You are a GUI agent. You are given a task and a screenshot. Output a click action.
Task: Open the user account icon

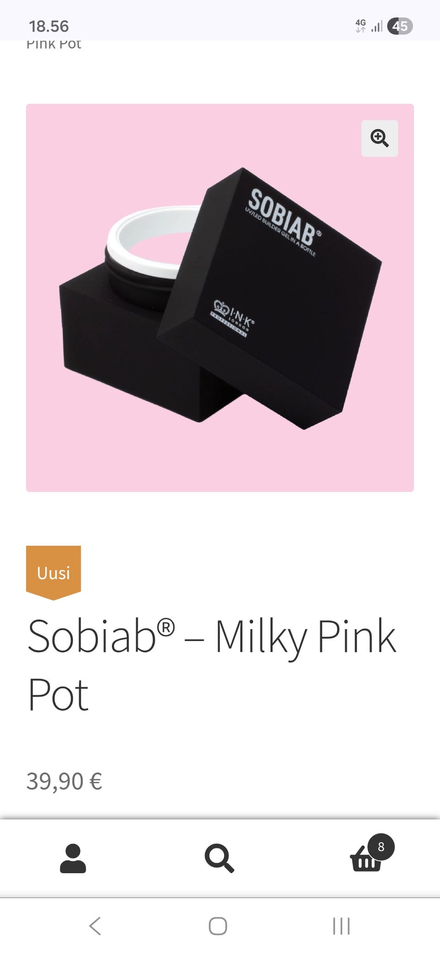[73, 858]
